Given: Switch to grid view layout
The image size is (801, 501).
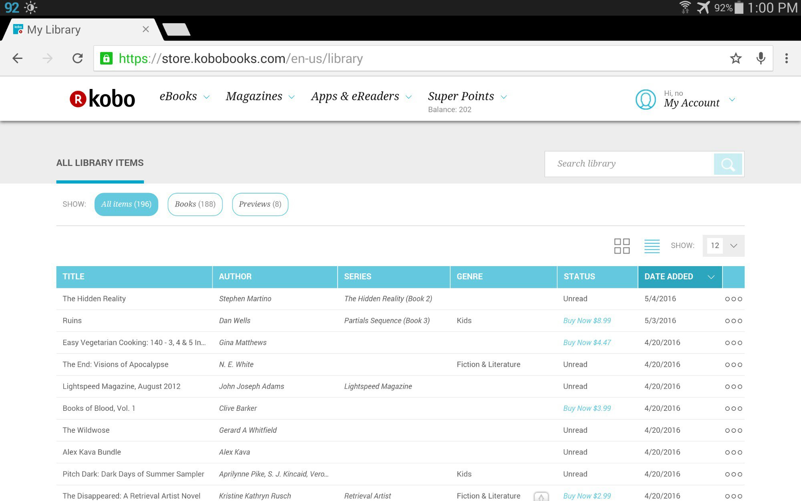Looking at the screenshot, I should point(622,246).
